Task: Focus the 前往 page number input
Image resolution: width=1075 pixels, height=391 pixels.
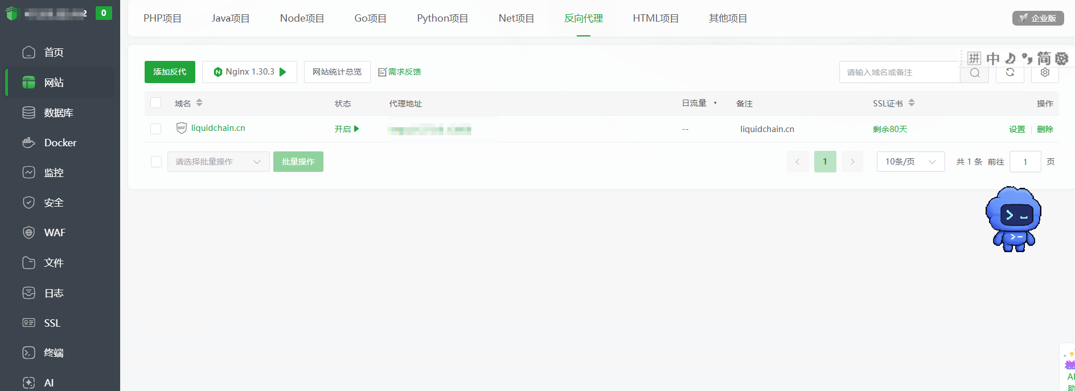Action: point(1025,162)
